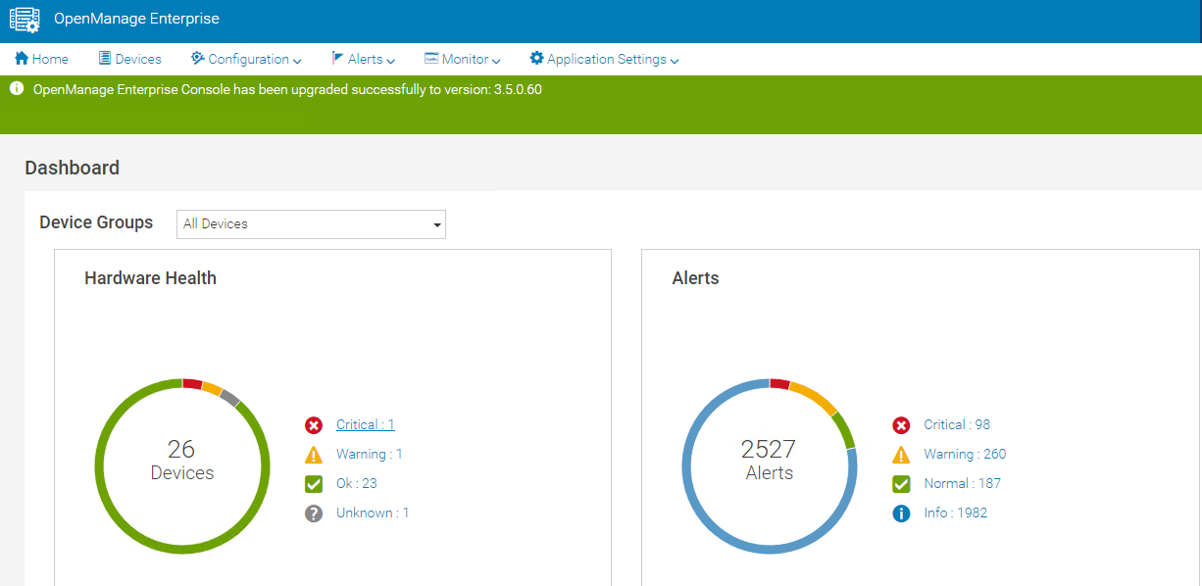This screenshot has width=1202, height=586.
Task: Open the Normal : 187 alerts link
Action: 962,483
